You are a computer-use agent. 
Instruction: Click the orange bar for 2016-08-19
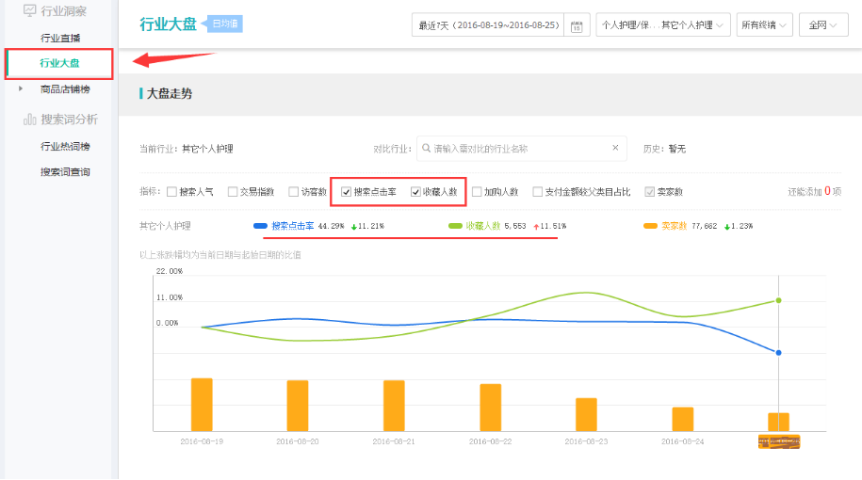202,405
